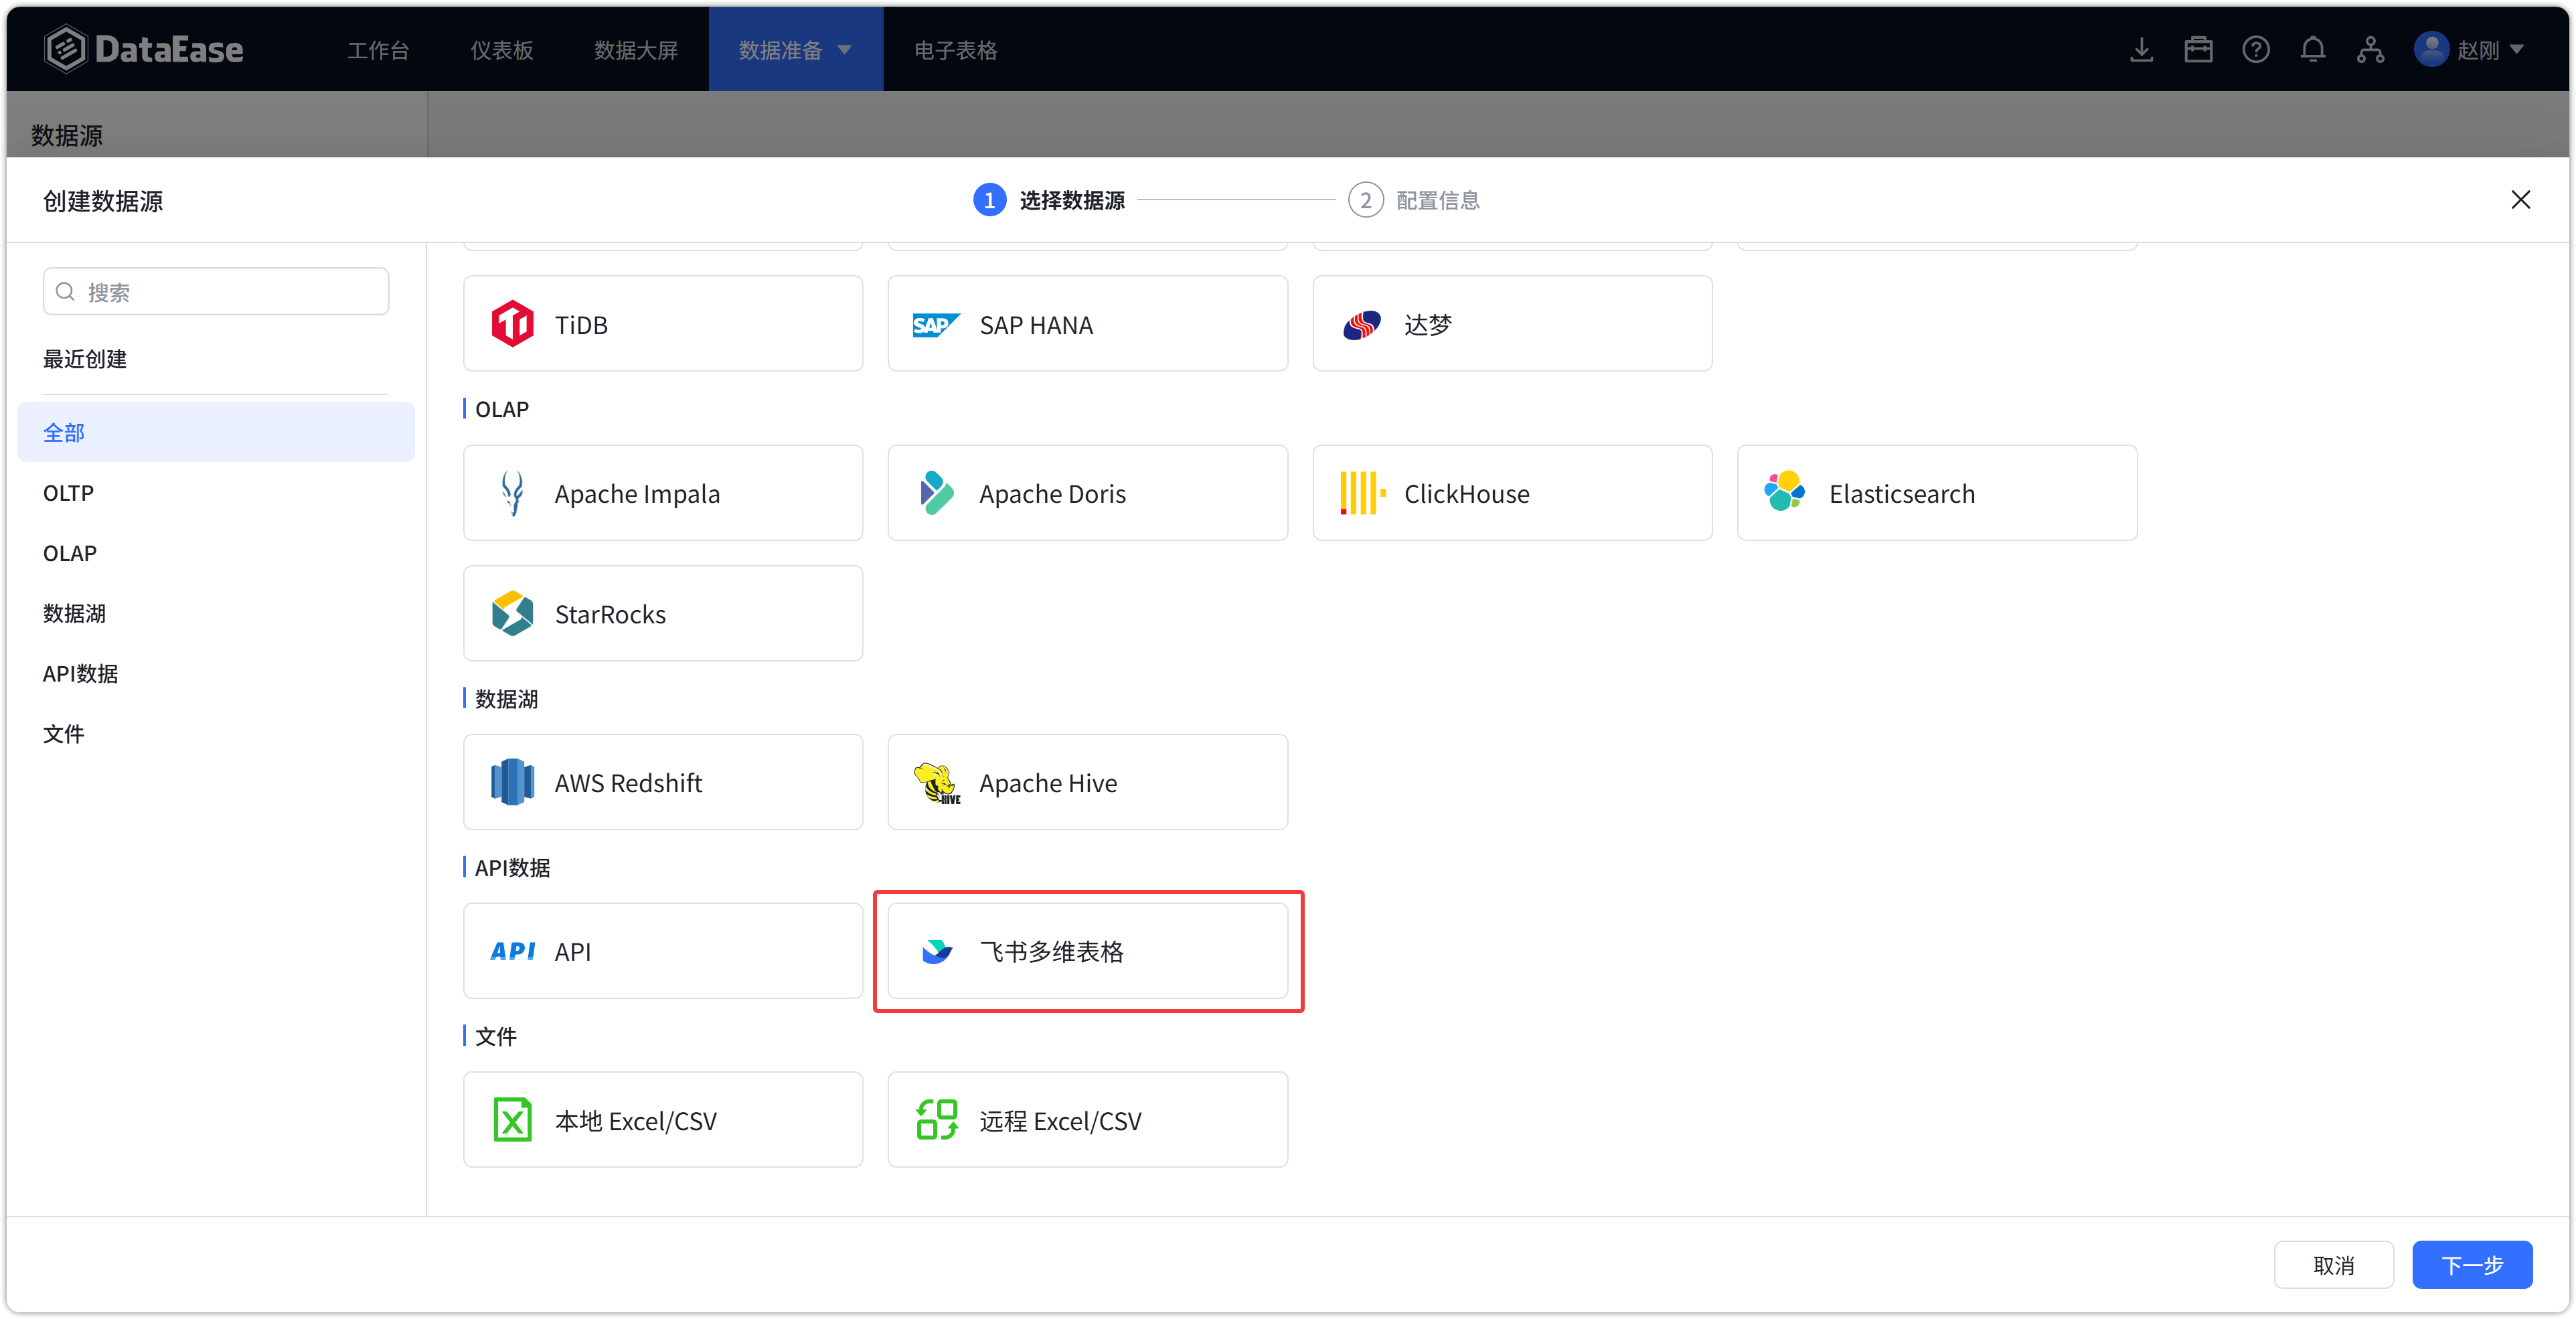Open the 工作台 tab
This screenshot has width=2576, height=1319.
point(378,49)
